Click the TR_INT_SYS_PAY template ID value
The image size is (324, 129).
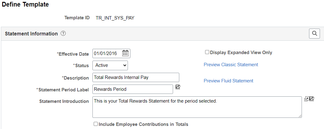(115, 18)
